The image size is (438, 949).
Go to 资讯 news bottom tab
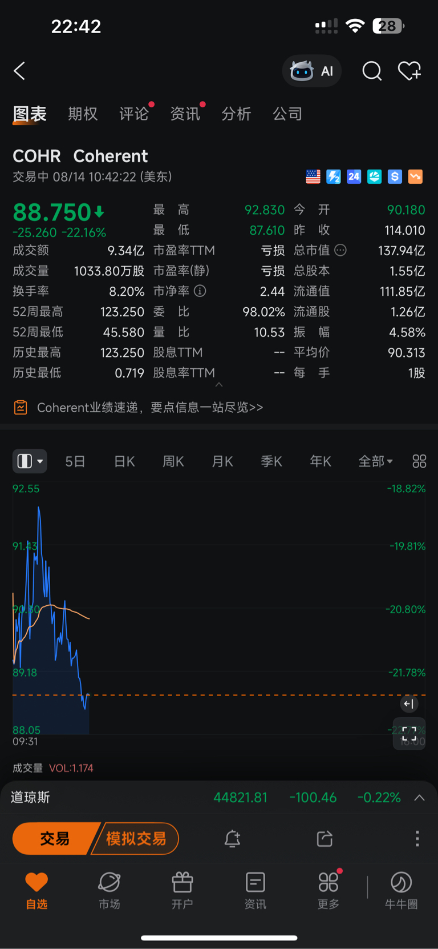pos(255,891)
